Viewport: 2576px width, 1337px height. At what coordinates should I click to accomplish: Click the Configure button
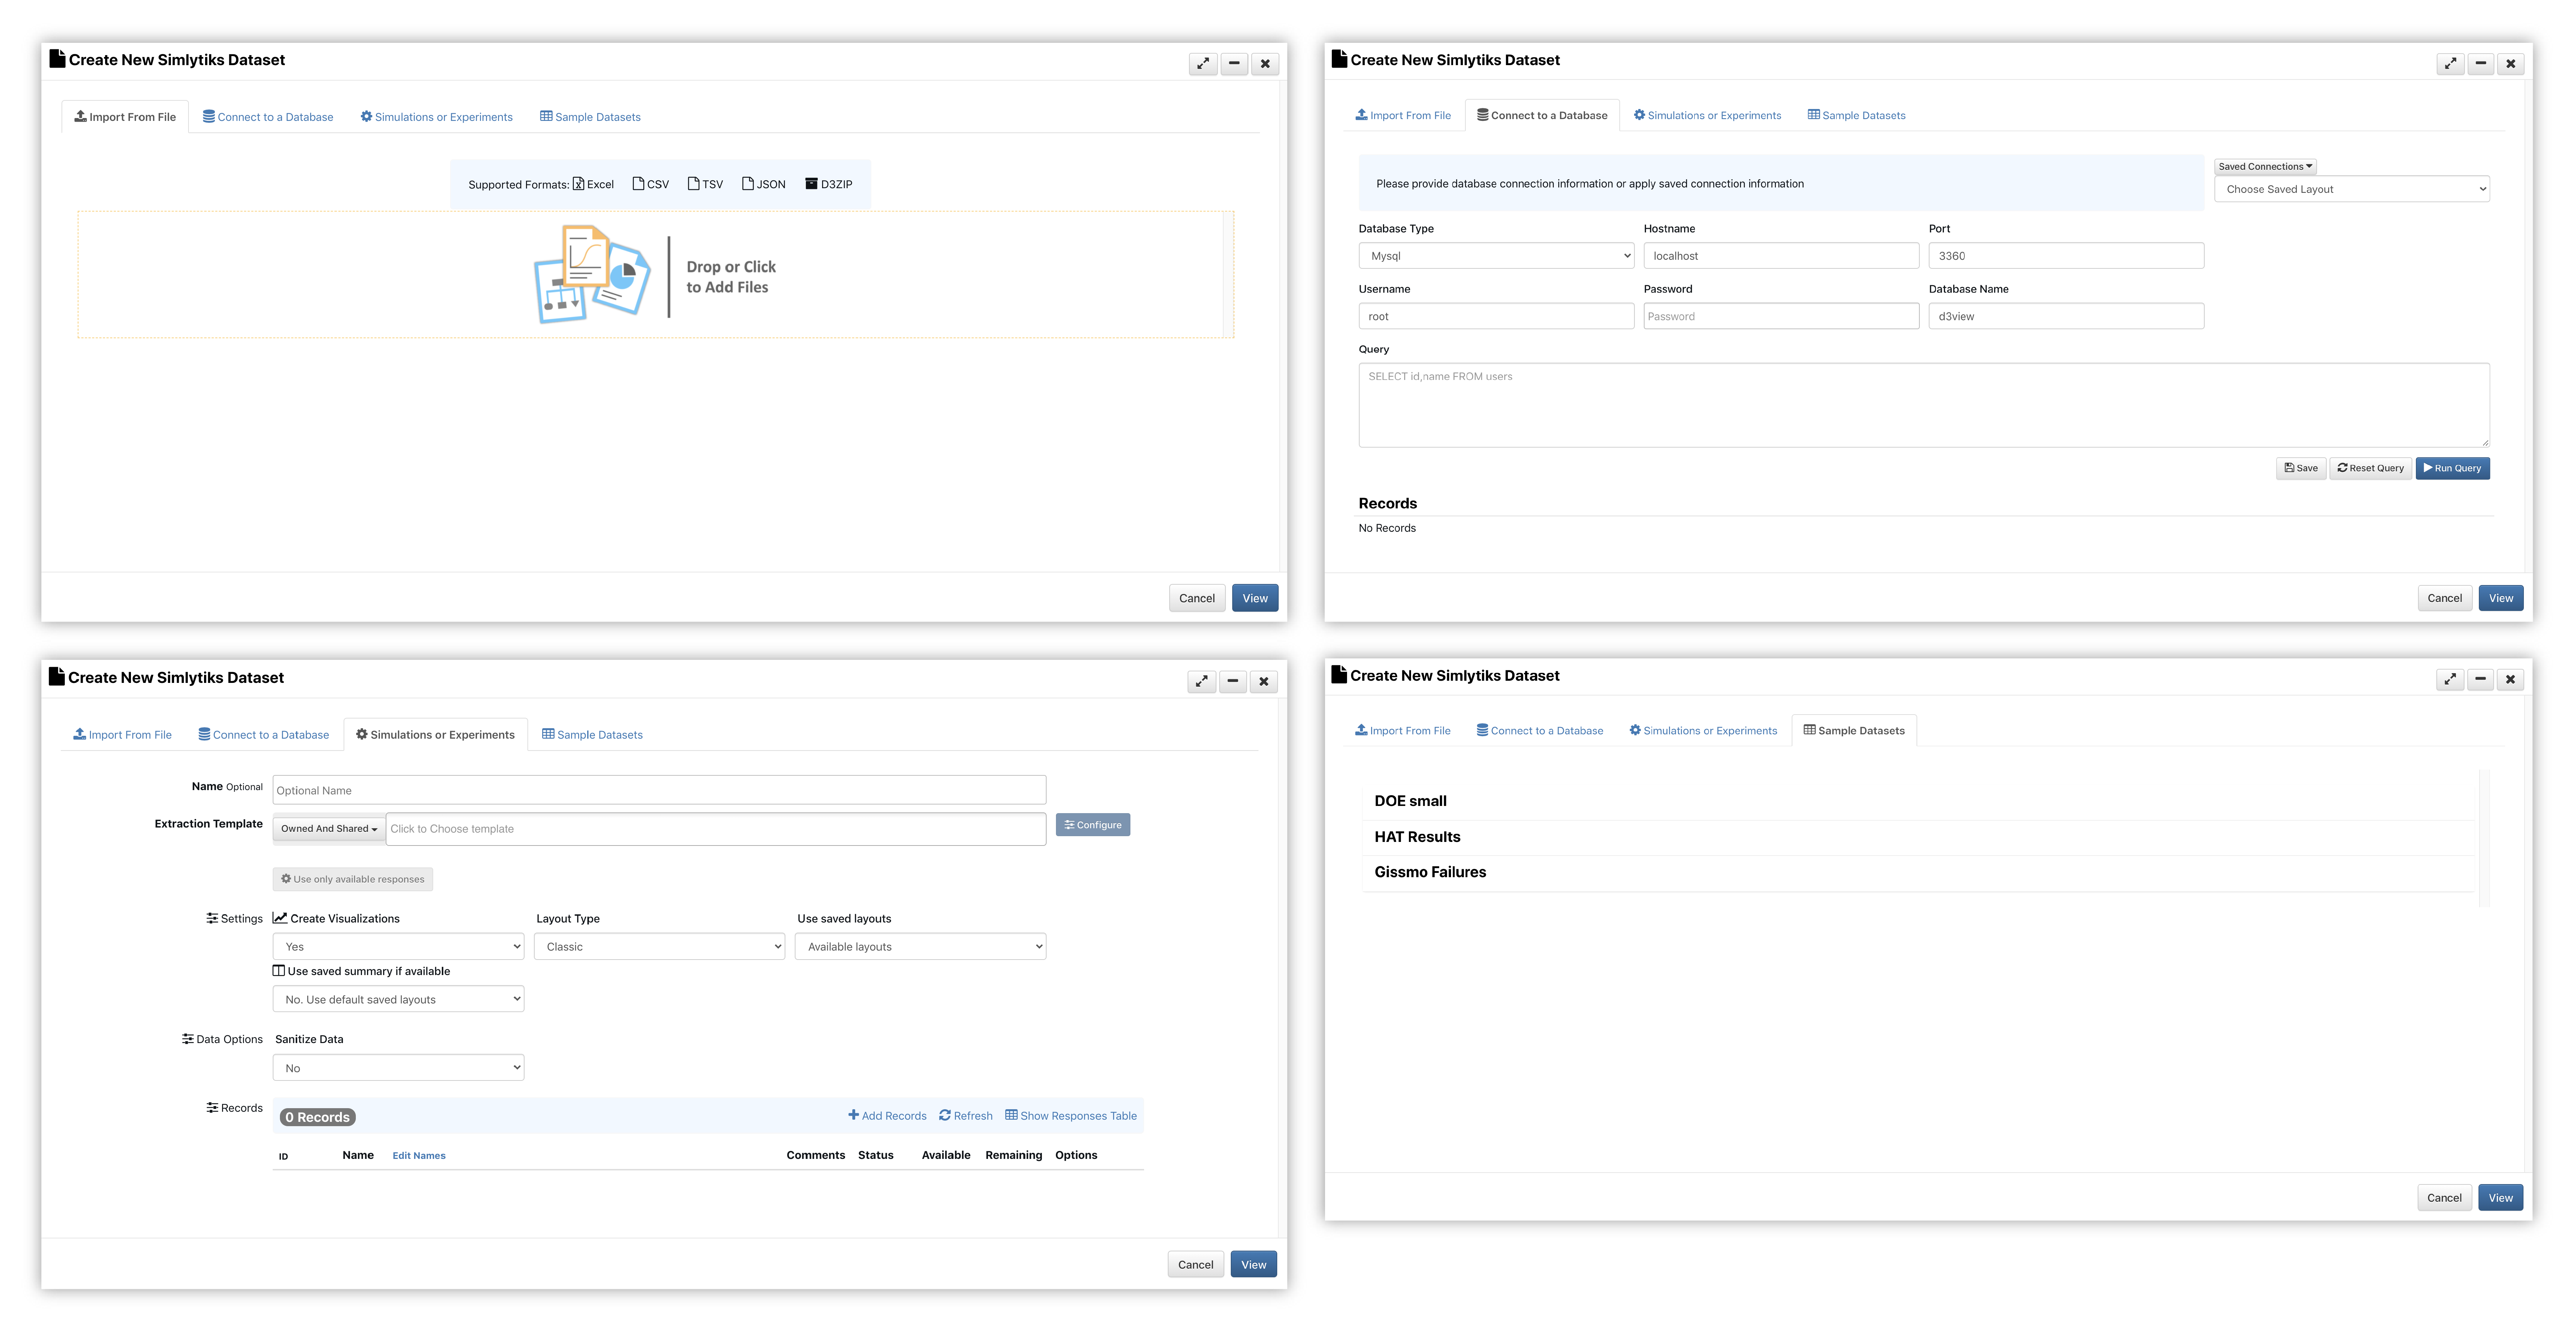click(1093, 825)
